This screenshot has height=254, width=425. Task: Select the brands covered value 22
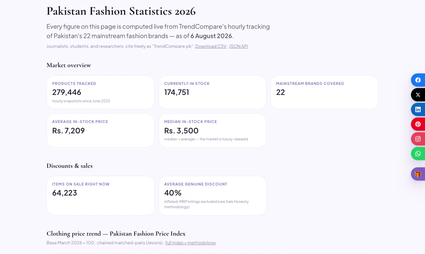coord(280,92)
